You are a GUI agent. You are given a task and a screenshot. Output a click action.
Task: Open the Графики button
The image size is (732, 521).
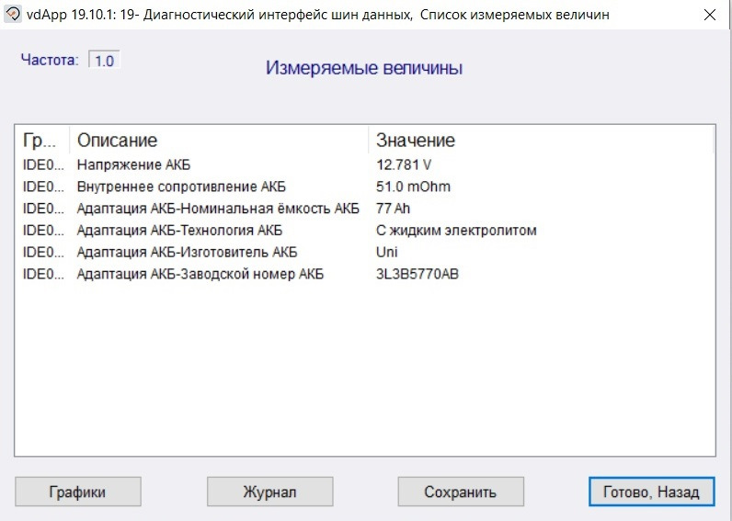click(x=78, y=492)
